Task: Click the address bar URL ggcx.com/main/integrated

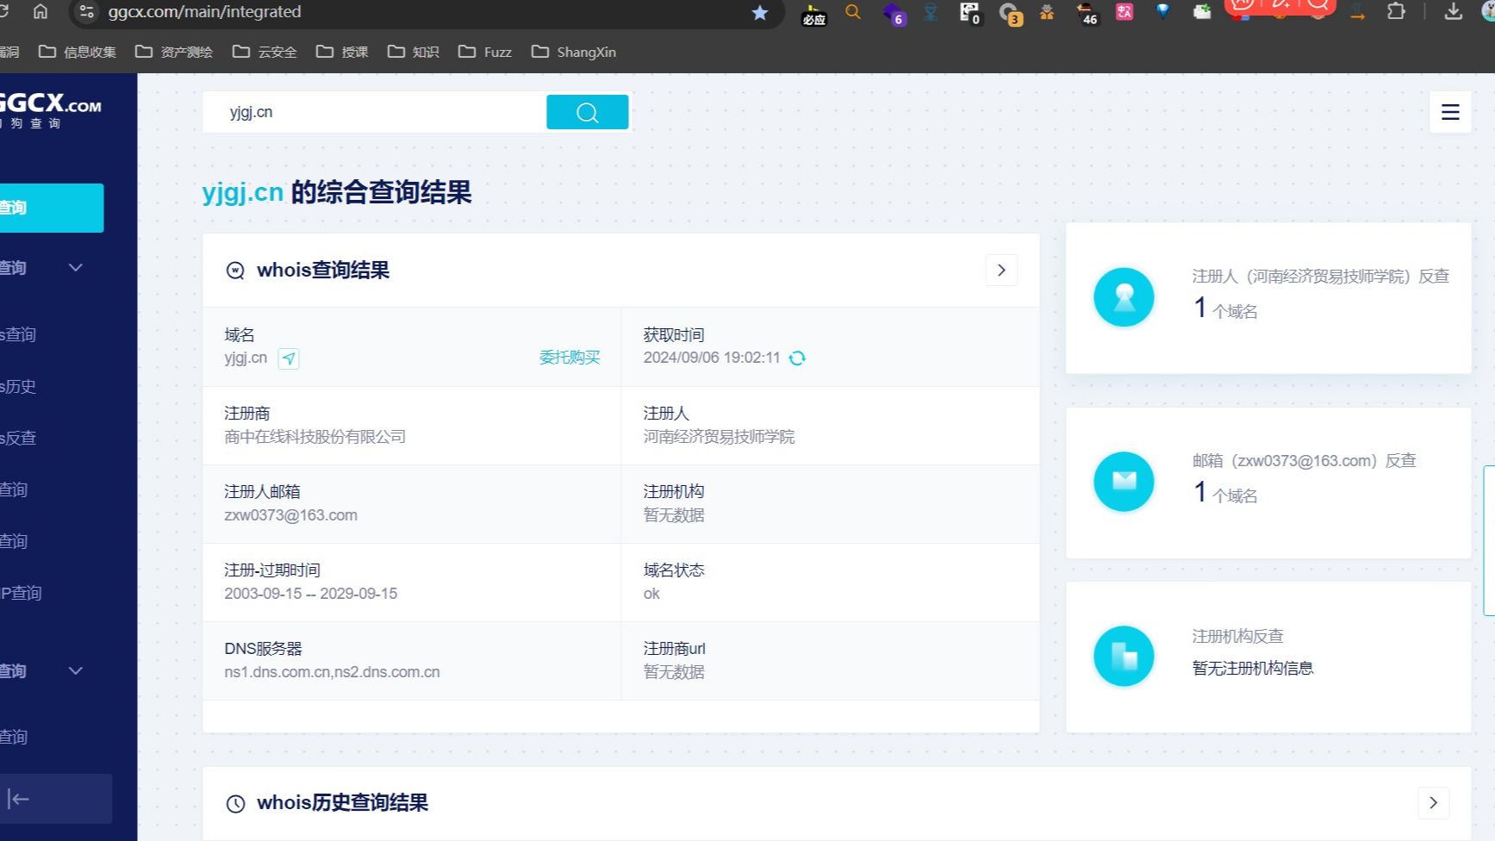Action: click(x=204, y=12)
